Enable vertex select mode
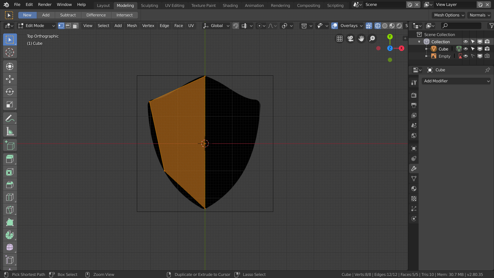Viewport: 494px width, 278px height. pos(61,26)
